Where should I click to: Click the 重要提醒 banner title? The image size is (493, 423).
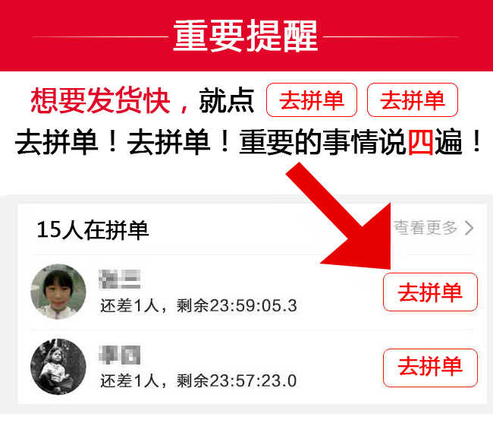[246, 36]
